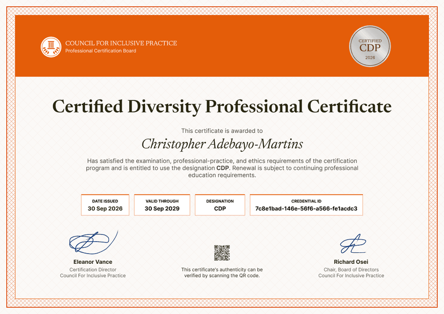Screen dimensions: 444x314
Task: Click credential ID "7c8e1bad-146e-56f6-a566-fe1acdc3"
Action: click(x=306, y=209)
